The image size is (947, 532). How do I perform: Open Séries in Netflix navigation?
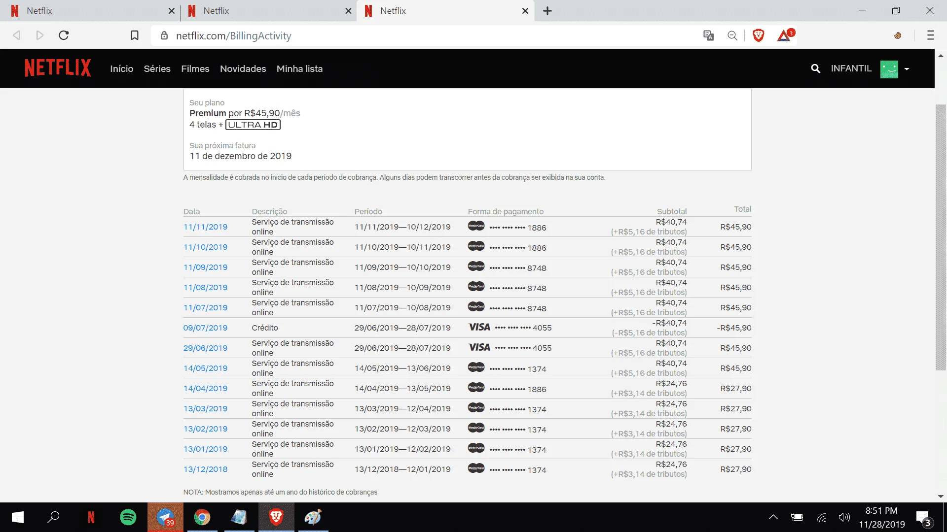pos(157,69)
